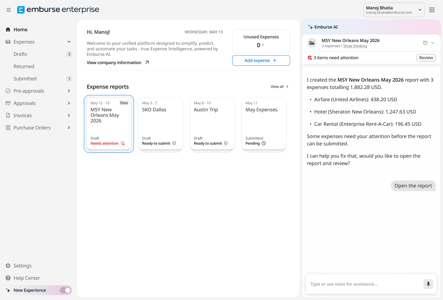Open the May Expenses report card

coord(264,124)
